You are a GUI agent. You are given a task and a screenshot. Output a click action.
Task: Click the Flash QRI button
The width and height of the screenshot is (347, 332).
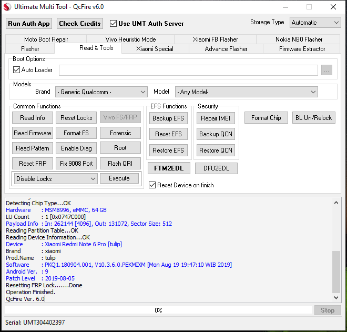(120, 164)
